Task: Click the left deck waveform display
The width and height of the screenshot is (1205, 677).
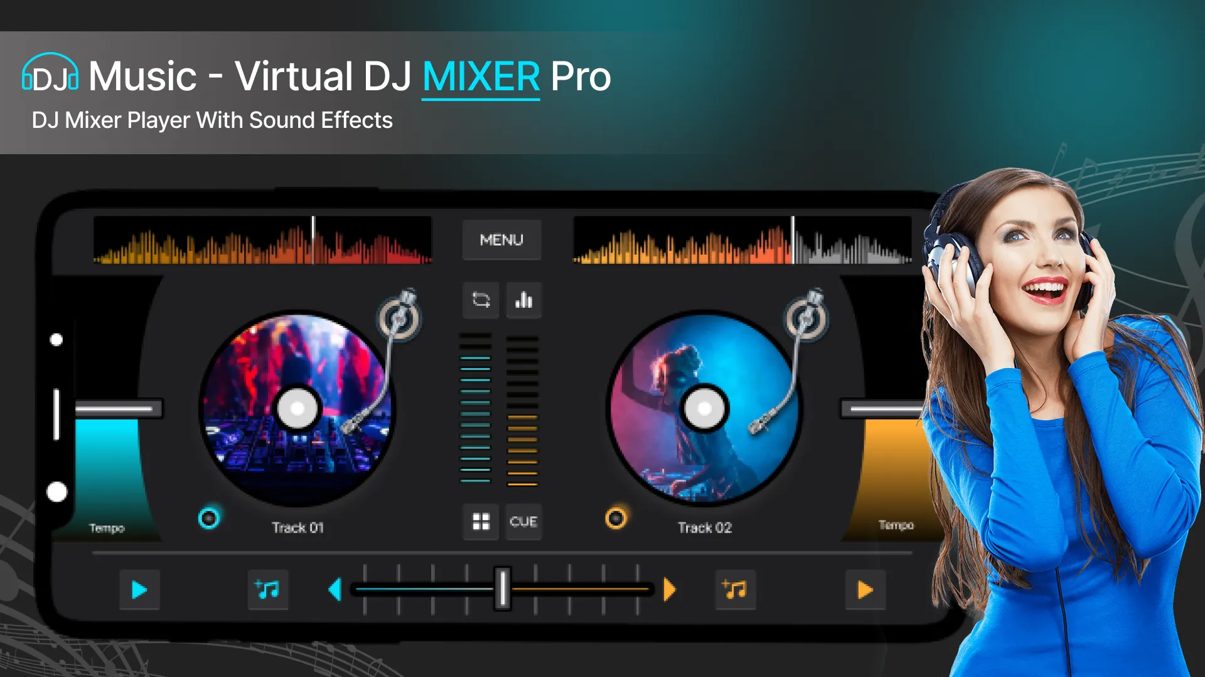Action: (262, 240)
